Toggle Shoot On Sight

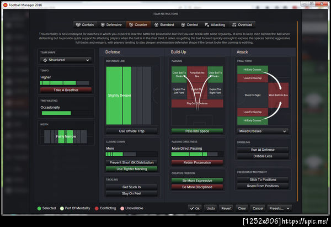253,95
